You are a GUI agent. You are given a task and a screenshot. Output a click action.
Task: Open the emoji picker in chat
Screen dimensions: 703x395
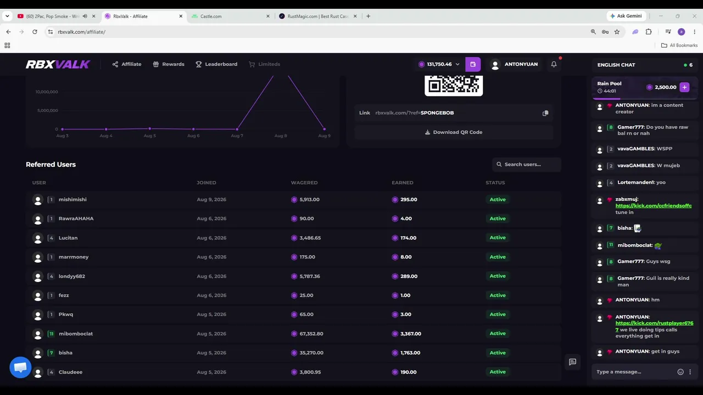pos(680,372)
